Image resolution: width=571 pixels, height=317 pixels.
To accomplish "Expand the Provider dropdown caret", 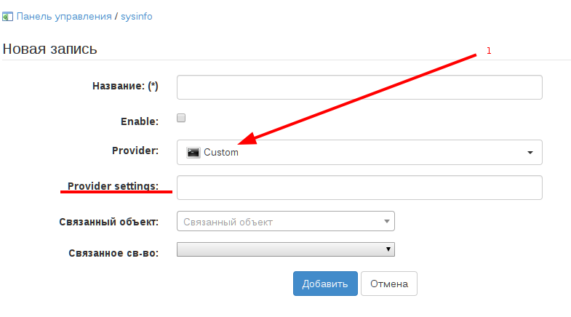I will tap(530, 153).
